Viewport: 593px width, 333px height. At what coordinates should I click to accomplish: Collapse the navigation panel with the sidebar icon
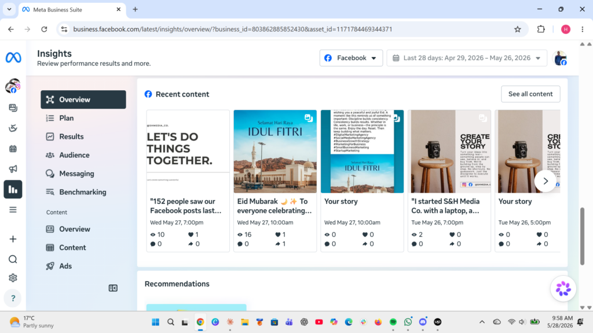point(113,288)
